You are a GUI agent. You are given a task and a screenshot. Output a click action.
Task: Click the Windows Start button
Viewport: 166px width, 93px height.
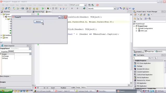[x=6, y=91]
